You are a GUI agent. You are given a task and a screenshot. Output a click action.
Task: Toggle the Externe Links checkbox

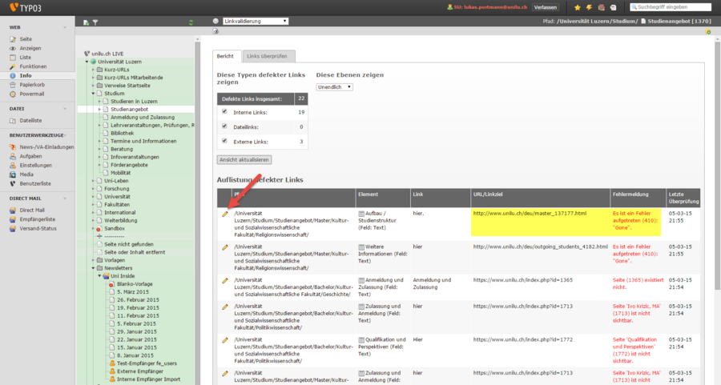[x=224, y=141]
